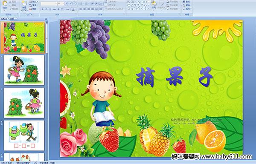Switch to the Outline tab in left pane
The width and height of the screenshot is (256, 164).
coord(12,19)
